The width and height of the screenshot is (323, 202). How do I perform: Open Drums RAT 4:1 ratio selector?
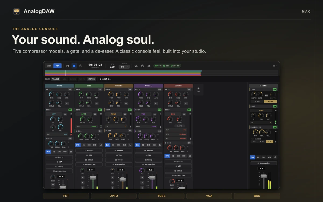click(57, 134)
